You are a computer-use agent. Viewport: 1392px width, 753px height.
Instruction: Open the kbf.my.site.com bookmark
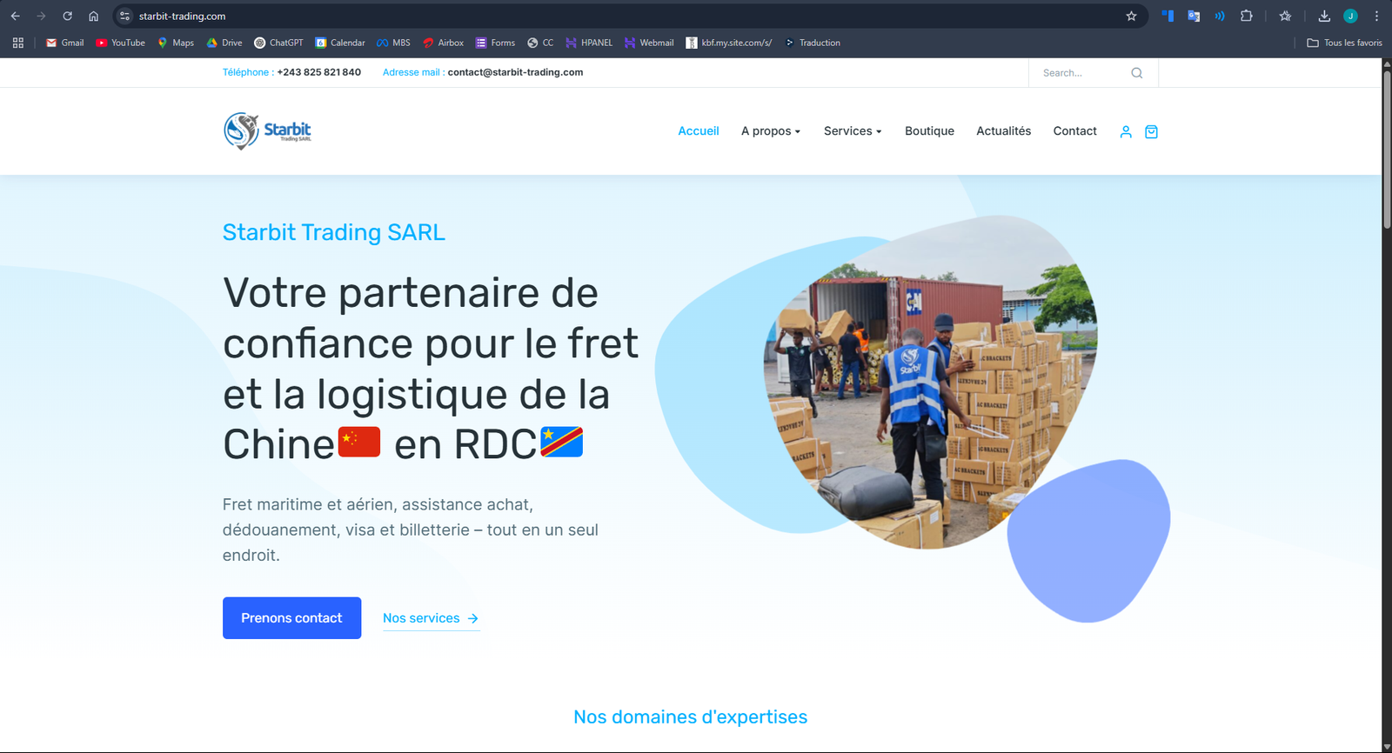(729, 43)
